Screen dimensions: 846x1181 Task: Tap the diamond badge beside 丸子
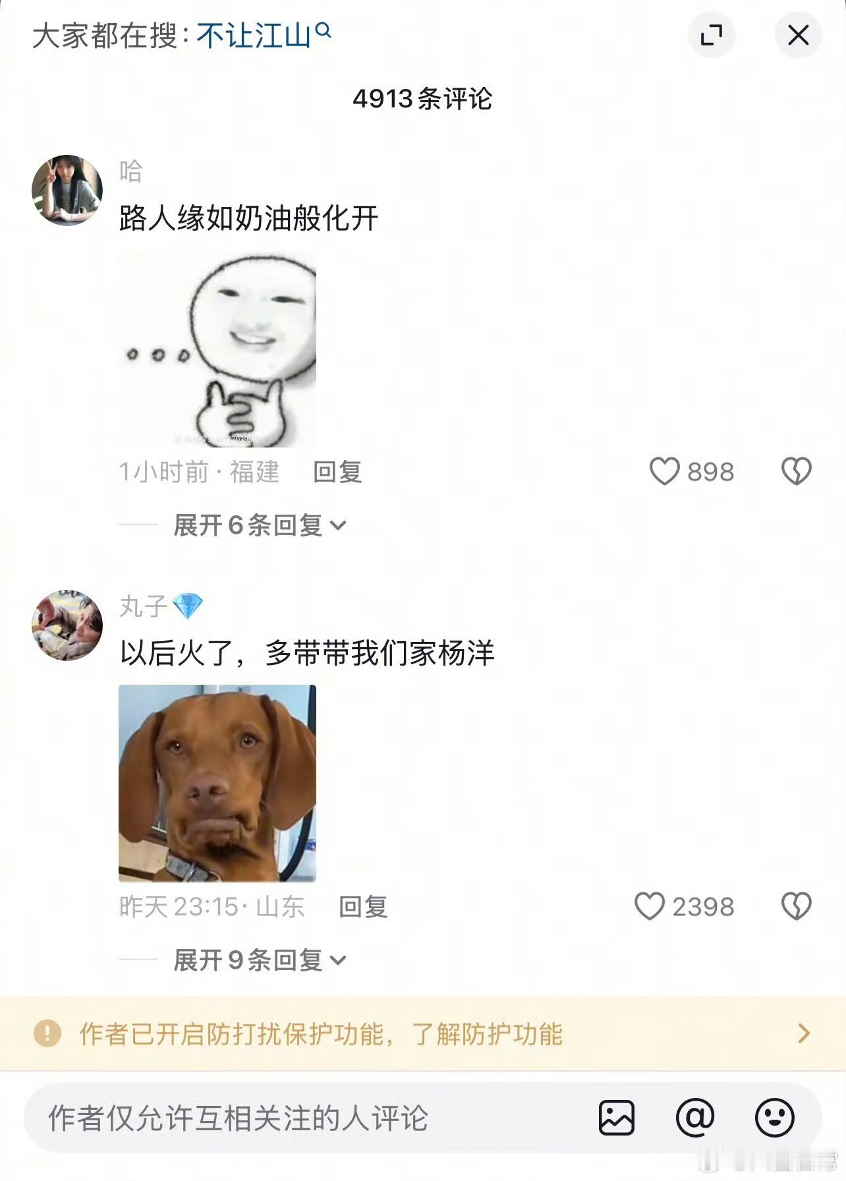pyautogui.click(x=187, y=606)
